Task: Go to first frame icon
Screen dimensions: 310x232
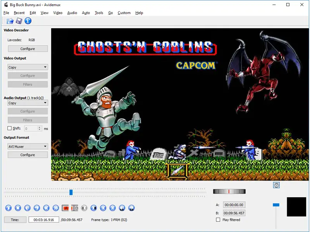Action: 103,208
